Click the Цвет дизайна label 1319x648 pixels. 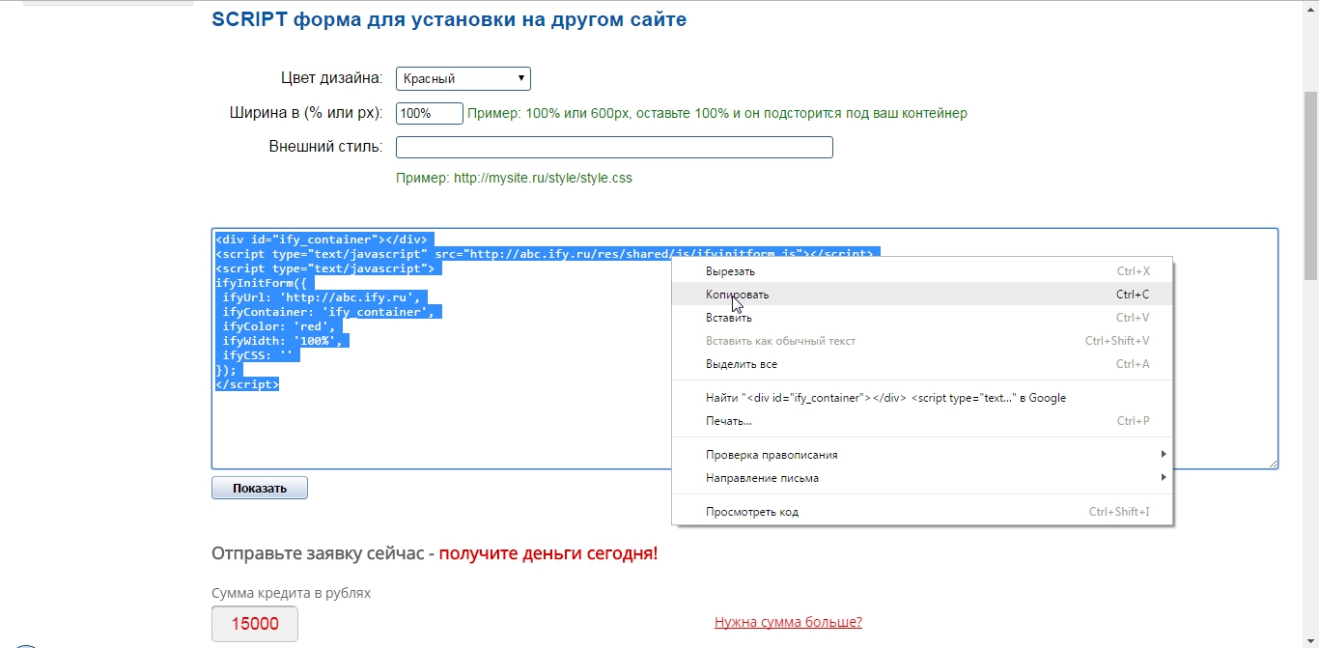point(331,78)
